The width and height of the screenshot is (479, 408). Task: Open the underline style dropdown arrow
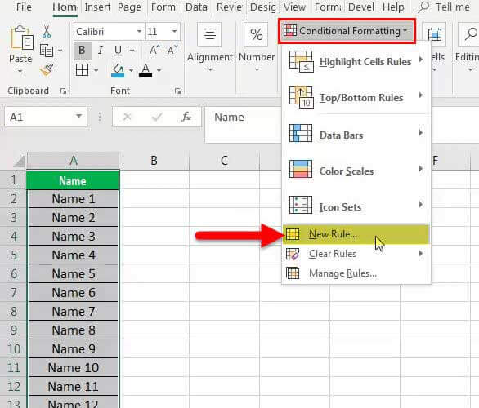click(132, 51)
